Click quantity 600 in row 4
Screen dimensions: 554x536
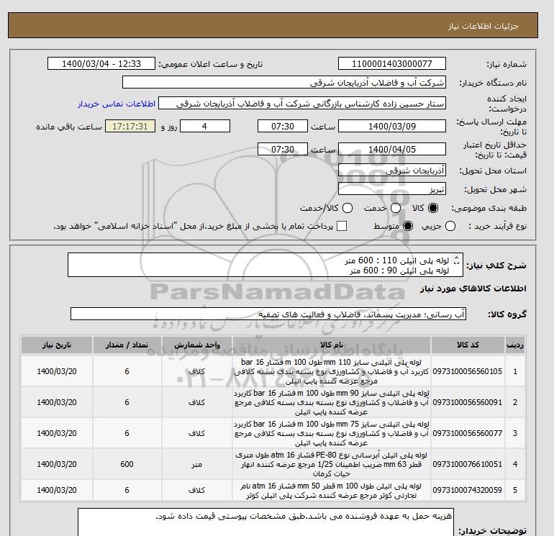[127, 464]
